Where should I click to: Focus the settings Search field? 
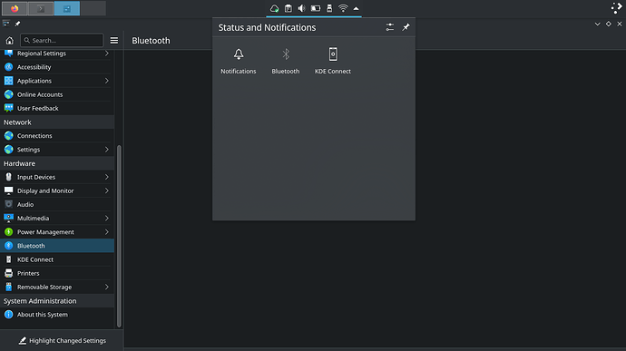62,40
